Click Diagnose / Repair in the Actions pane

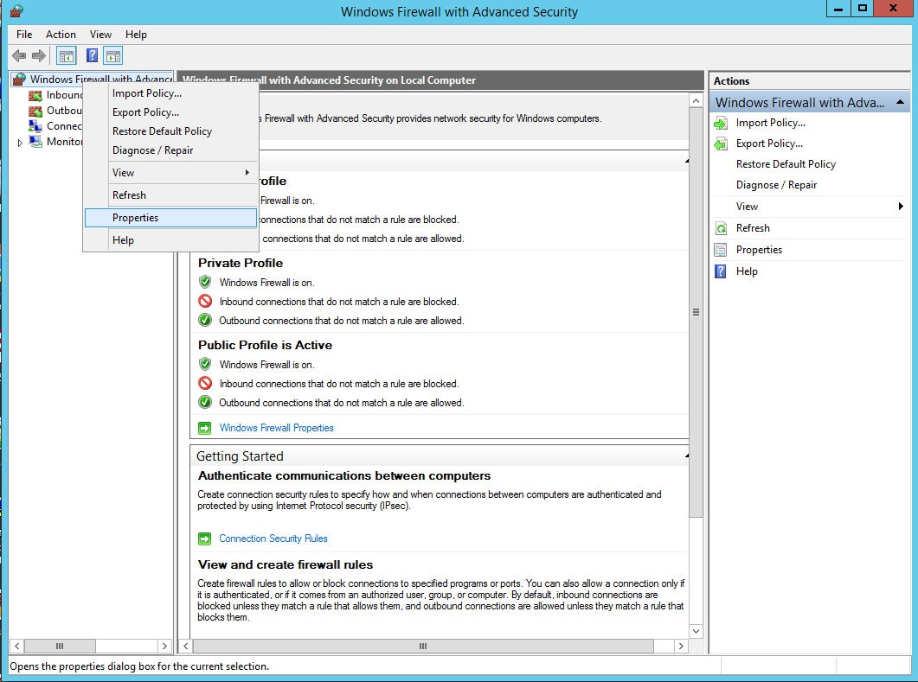tap(776, 185)
